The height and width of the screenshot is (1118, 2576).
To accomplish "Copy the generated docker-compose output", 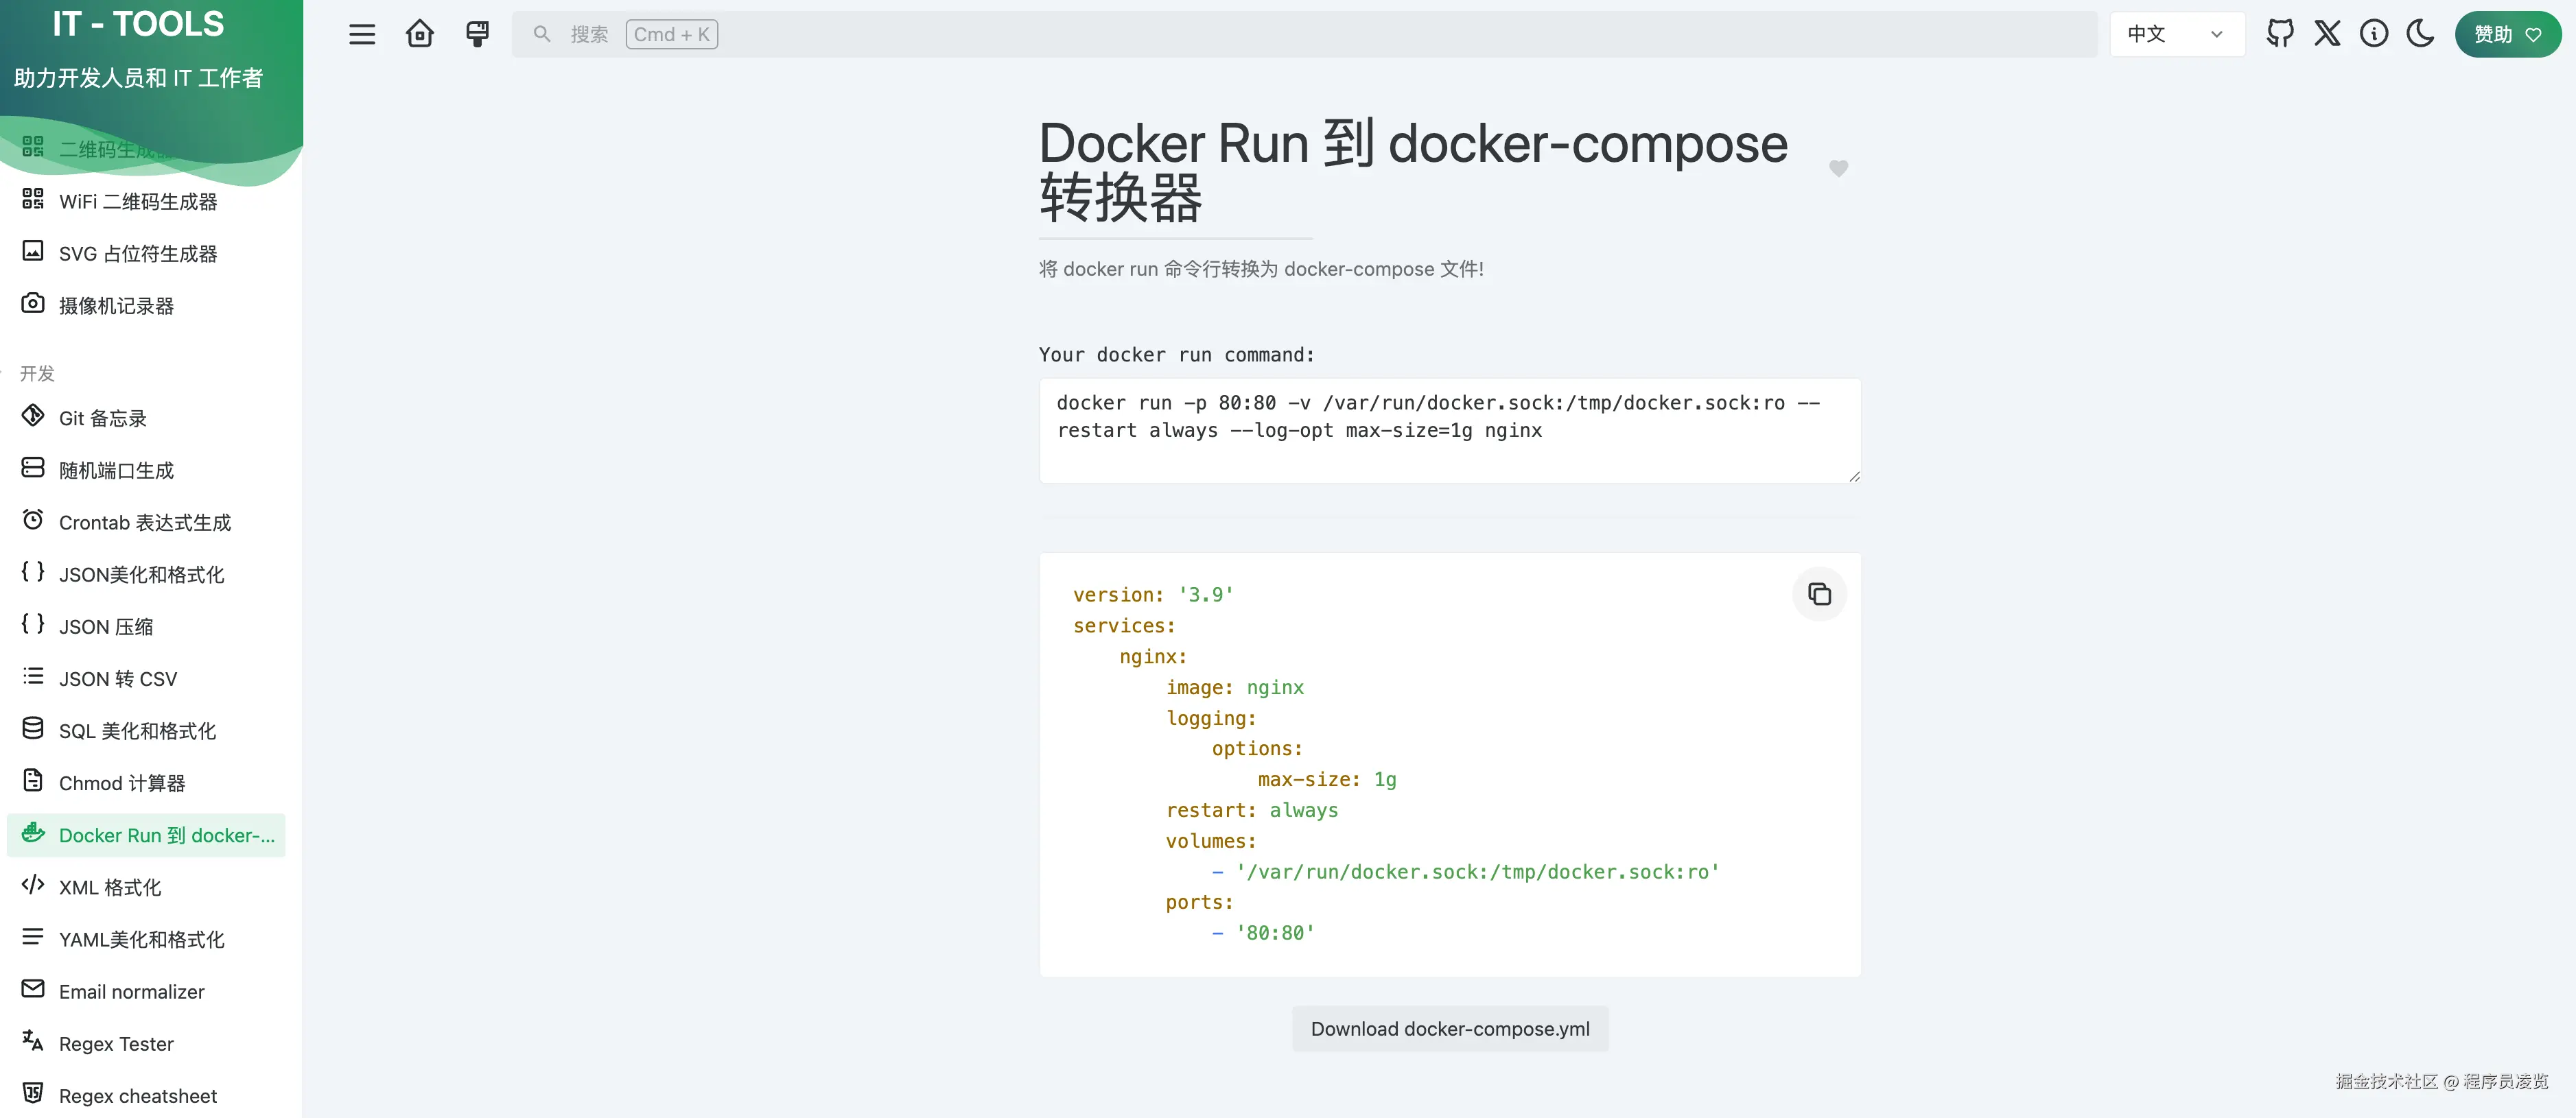I will click(1819, 595).
